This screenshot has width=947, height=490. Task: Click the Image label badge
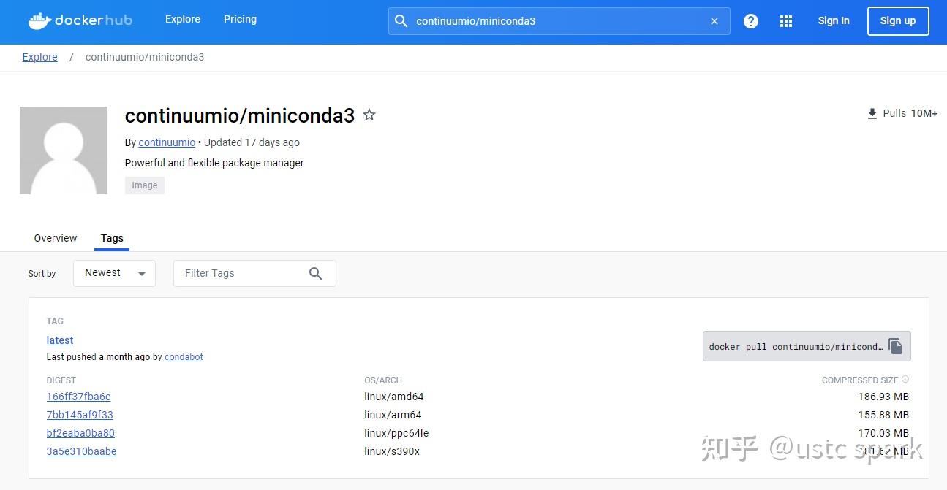[144, 185]
